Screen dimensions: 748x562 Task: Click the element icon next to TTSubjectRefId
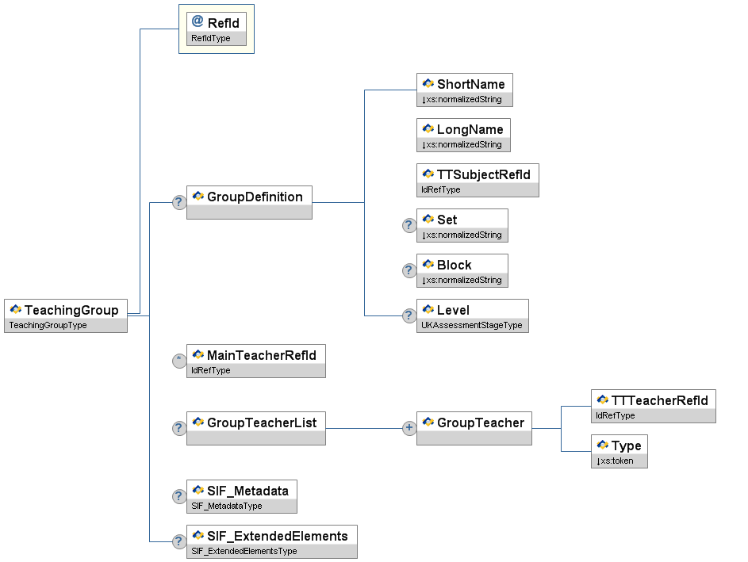(x=428, y=174)
